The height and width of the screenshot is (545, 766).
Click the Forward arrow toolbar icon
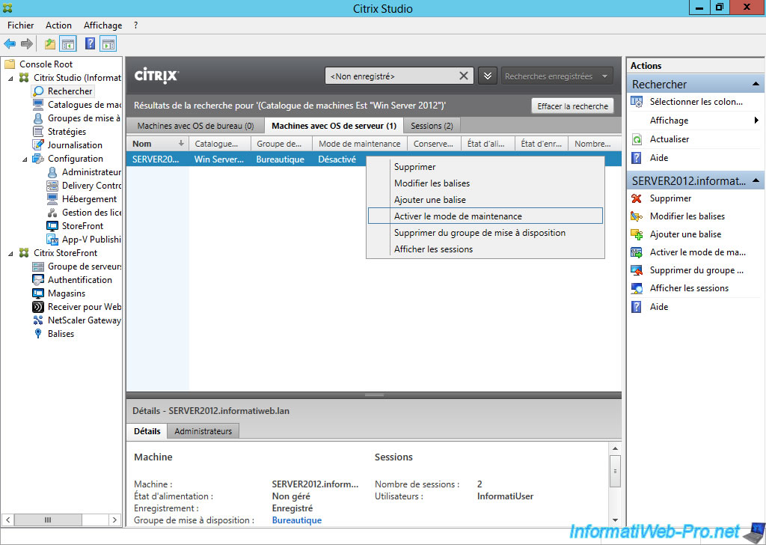[x=27, y=44]
